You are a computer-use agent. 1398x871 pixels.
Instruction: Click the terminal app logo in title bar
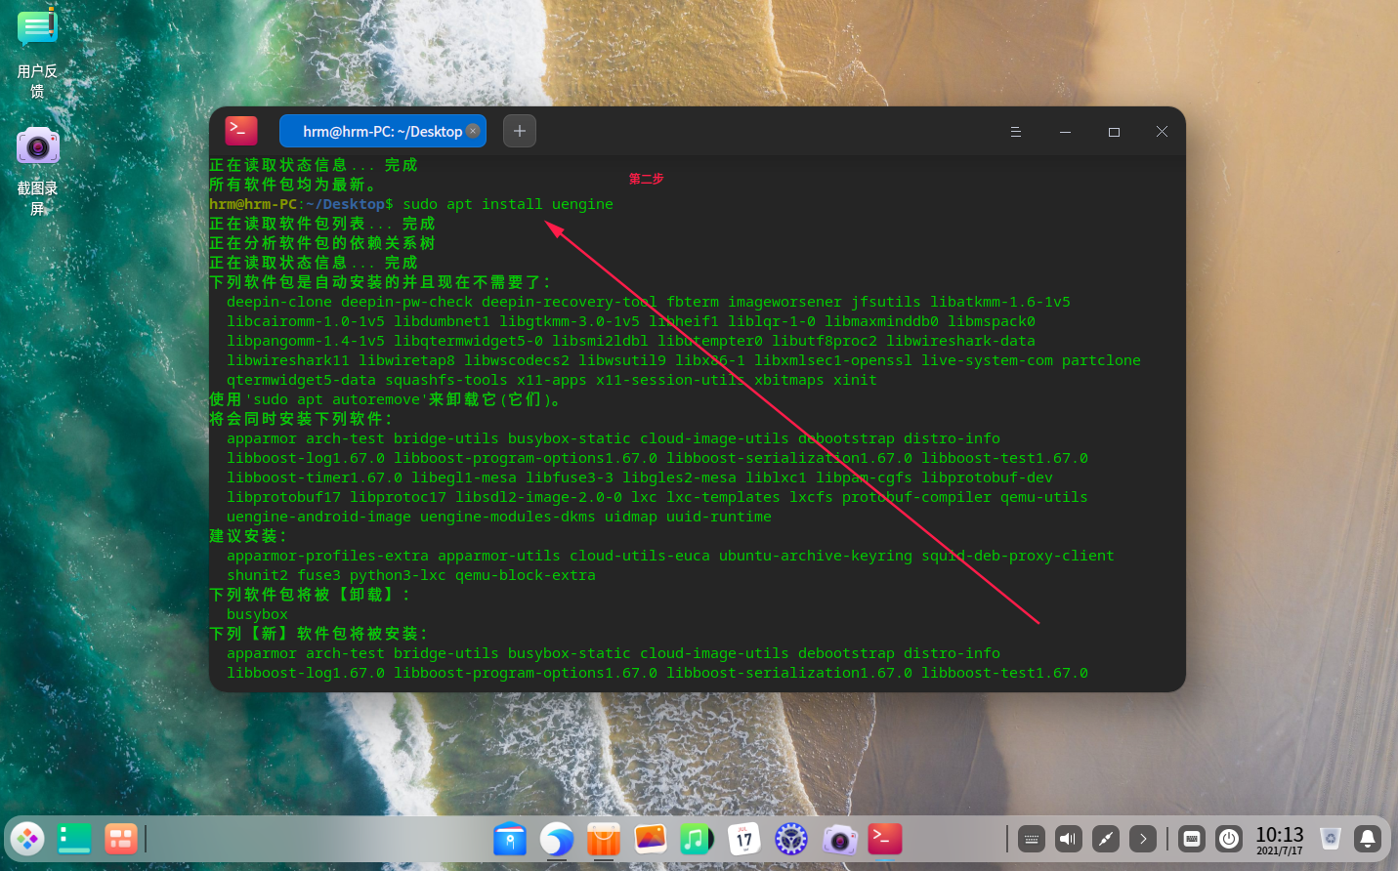point(241,131)
